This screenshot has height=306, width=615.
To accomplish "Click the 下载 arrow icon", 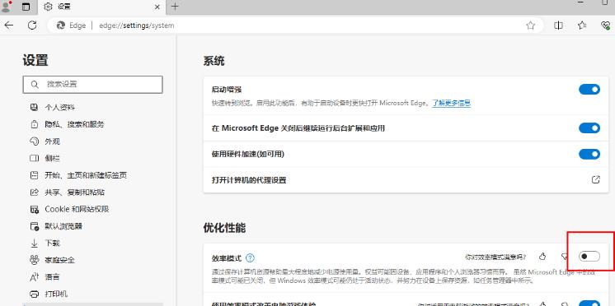I will click(34, 243).
